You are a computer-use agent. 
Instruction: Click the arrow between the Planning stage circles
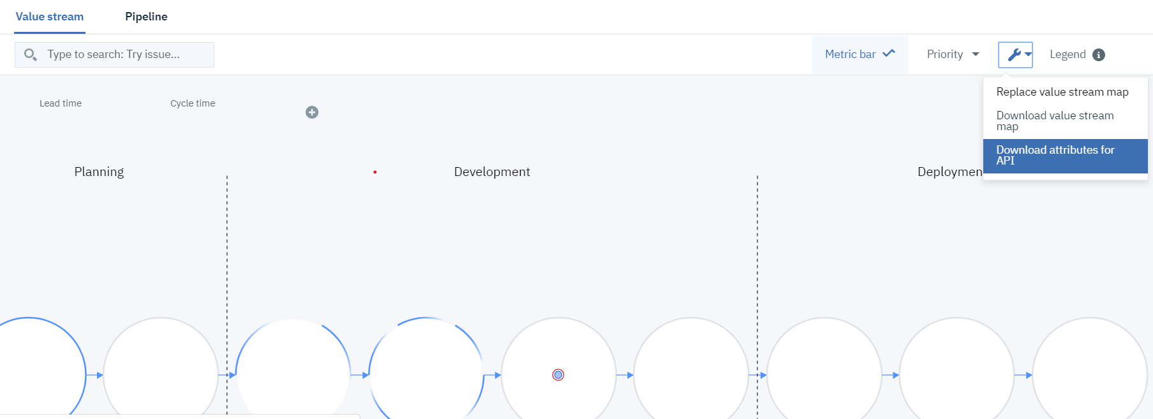pos(95,375)
